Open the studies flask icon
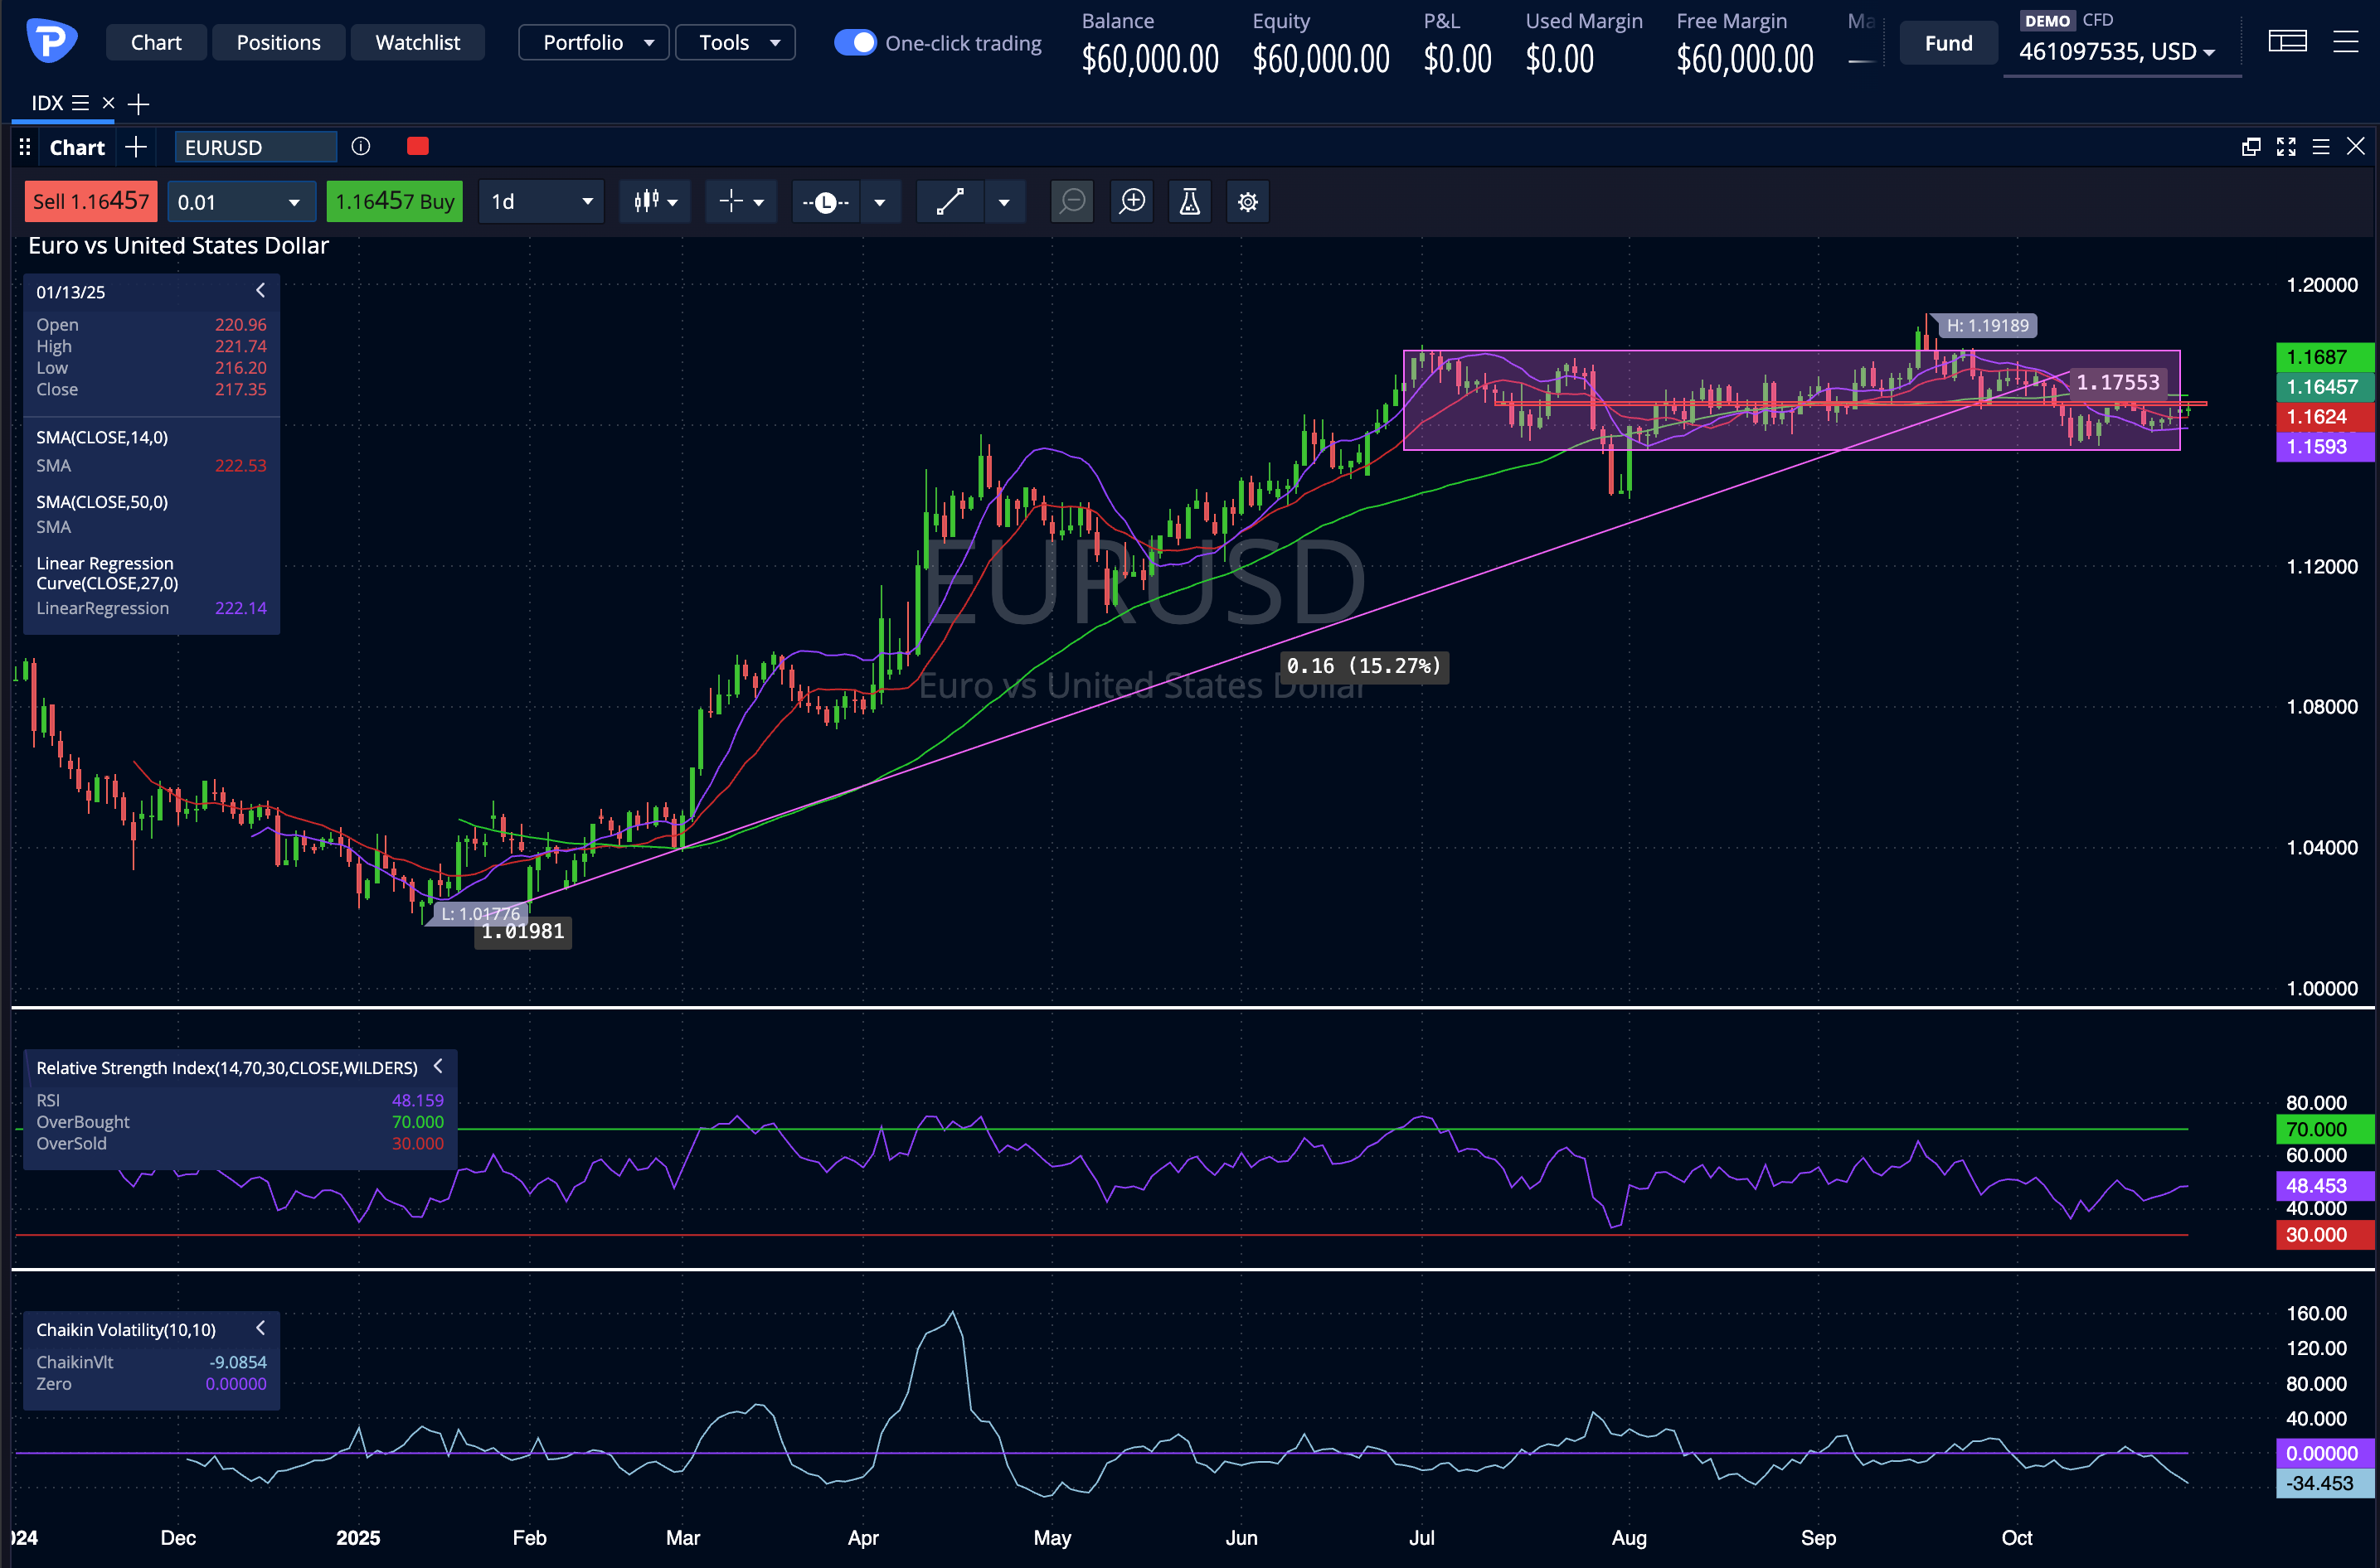Viewport: 2380px width, 1568px height. click(1189, 202)
